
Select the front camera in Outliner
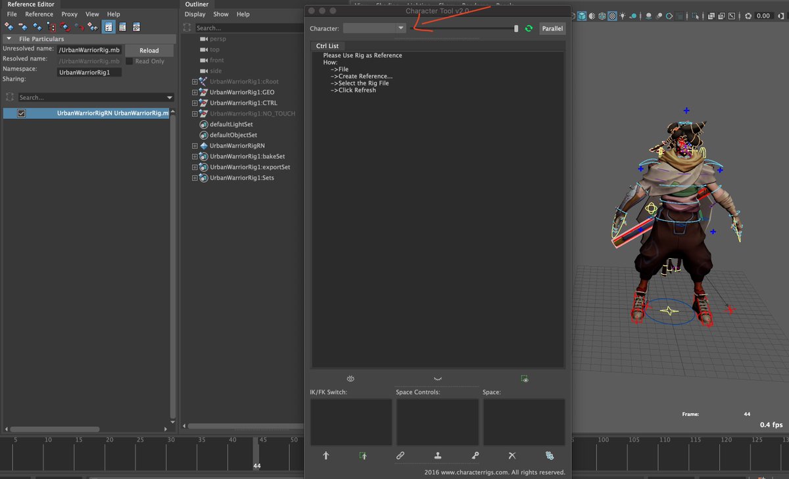point(217,60)
